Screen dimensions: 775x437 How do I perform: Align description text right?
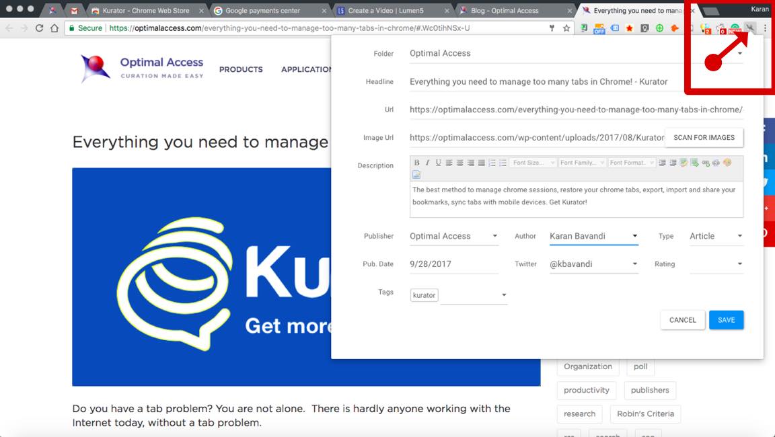(x=470, y=163)
